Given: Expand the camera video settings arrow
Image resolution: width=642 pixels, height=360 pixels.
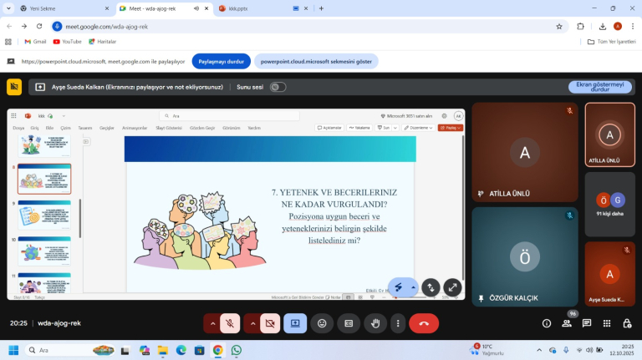Looking at the screenshot, I should [x=252, y=323].
